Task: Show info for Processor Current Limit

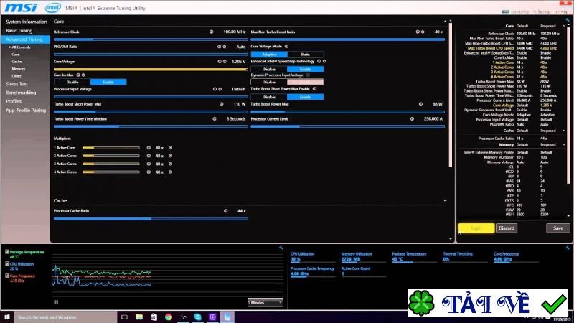Action: click(x=412, y=118)
